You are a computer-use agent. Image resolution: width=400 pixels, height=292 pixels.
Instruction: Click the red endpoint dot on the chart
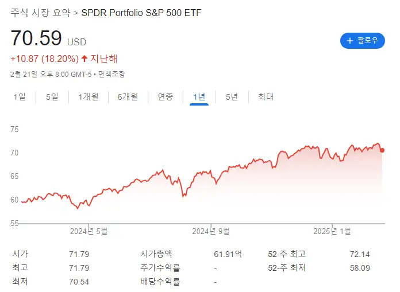click(383, 150)
